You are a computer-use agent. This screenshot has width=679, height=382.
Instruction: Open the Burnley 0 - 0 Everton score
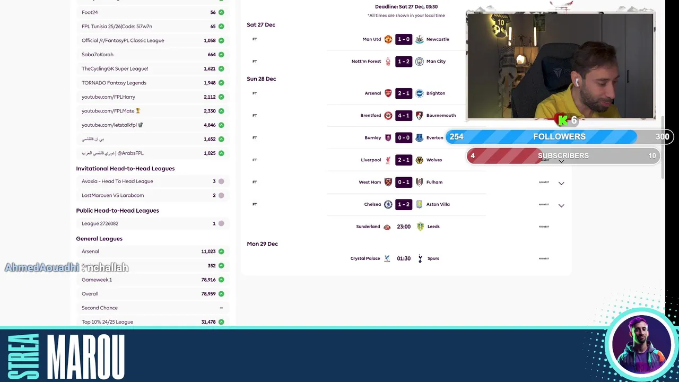pyautogui.click(x=404, y=138)
